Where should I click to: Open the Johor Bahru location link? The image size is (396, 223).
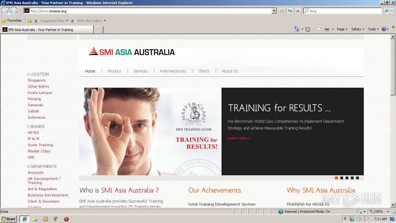pyautogui.click(x=38, y=86)
